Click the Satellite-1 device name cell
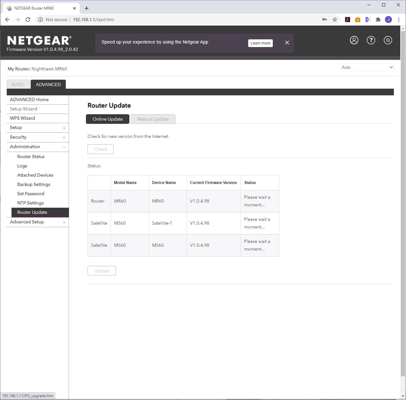This screenshot has height=400, width=406. (168, 223)
